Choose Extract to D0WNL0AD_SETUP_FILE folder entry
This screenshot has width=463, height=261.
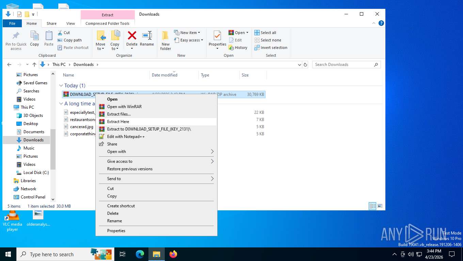156,129
